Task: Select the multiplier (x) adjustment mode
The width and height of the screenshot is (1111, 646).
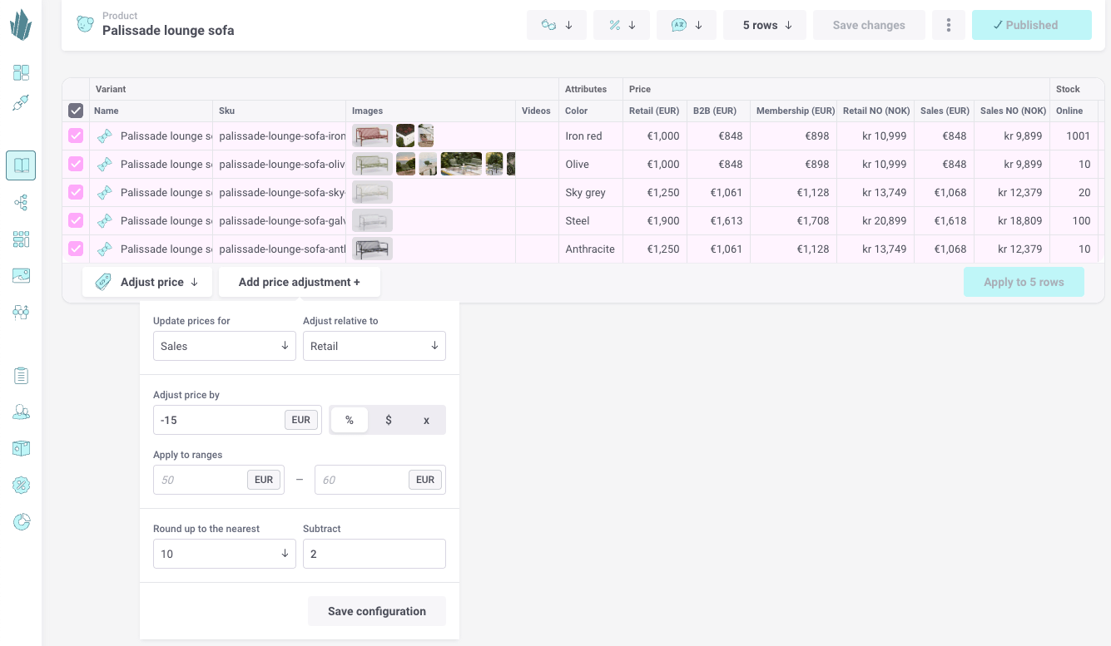Action: (x=426, y=420)
